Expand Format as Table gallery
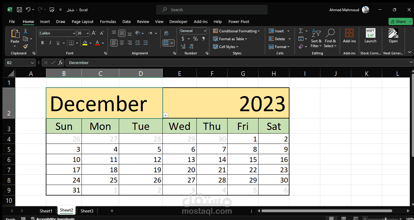 pos(230,39)
